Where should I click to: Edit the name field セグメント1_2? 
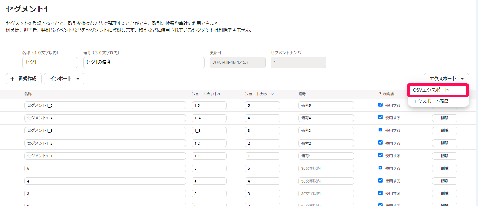point(105,143)
